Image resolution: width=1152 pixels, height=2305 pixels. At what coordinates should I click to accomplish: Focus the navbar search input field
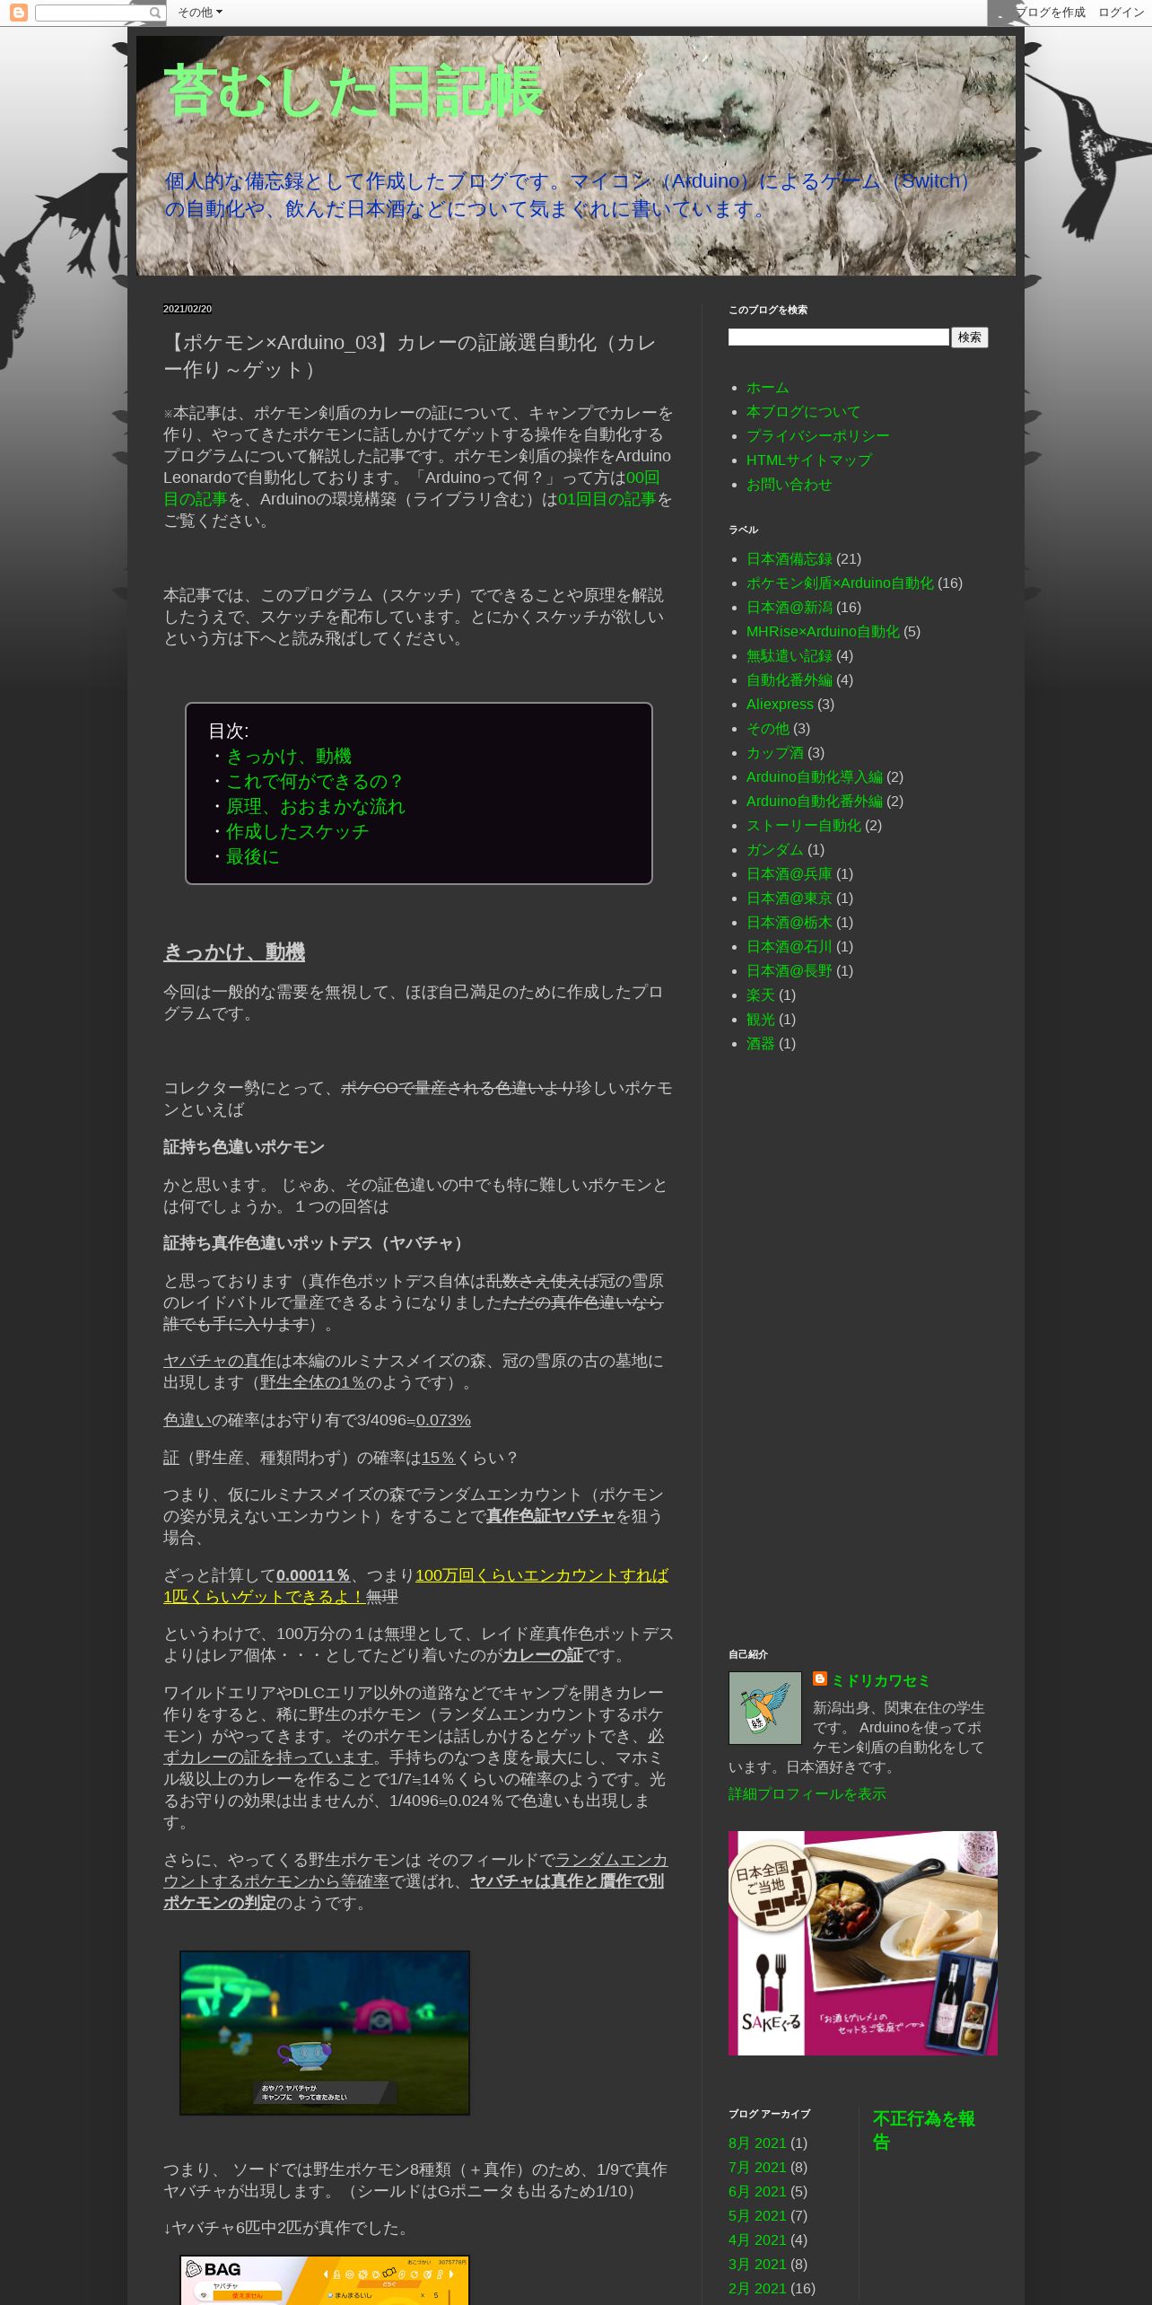point(92,13)
